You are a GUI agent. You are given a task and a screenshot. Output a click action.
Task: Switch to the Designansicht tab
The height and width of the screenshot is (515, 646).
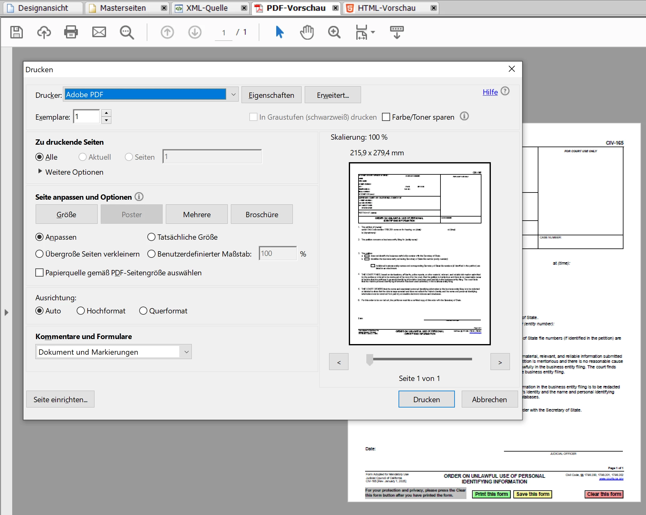coord(43,8)
